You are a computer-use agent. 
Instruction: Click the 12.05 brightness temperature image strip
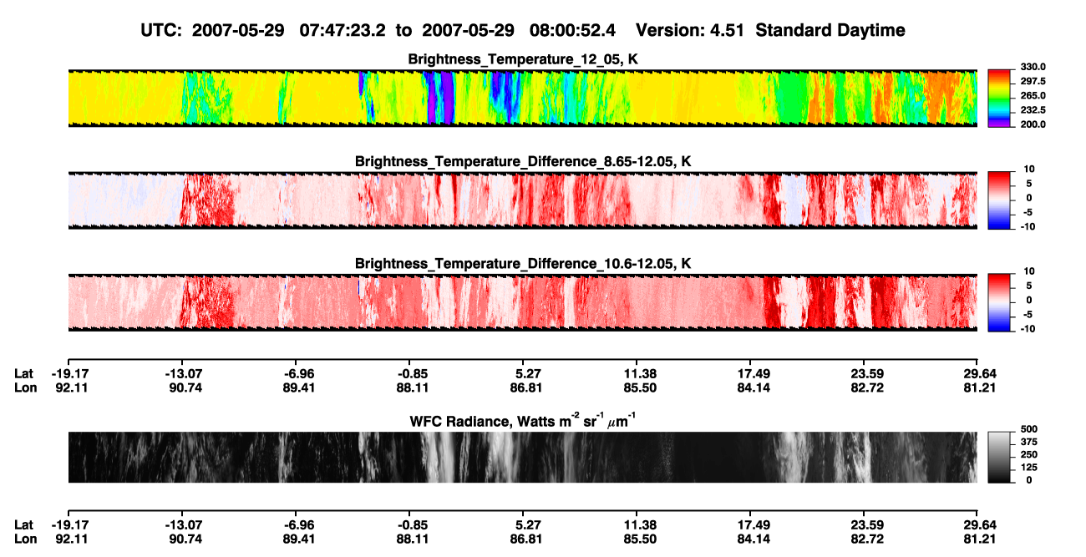[x=522, y=99]
